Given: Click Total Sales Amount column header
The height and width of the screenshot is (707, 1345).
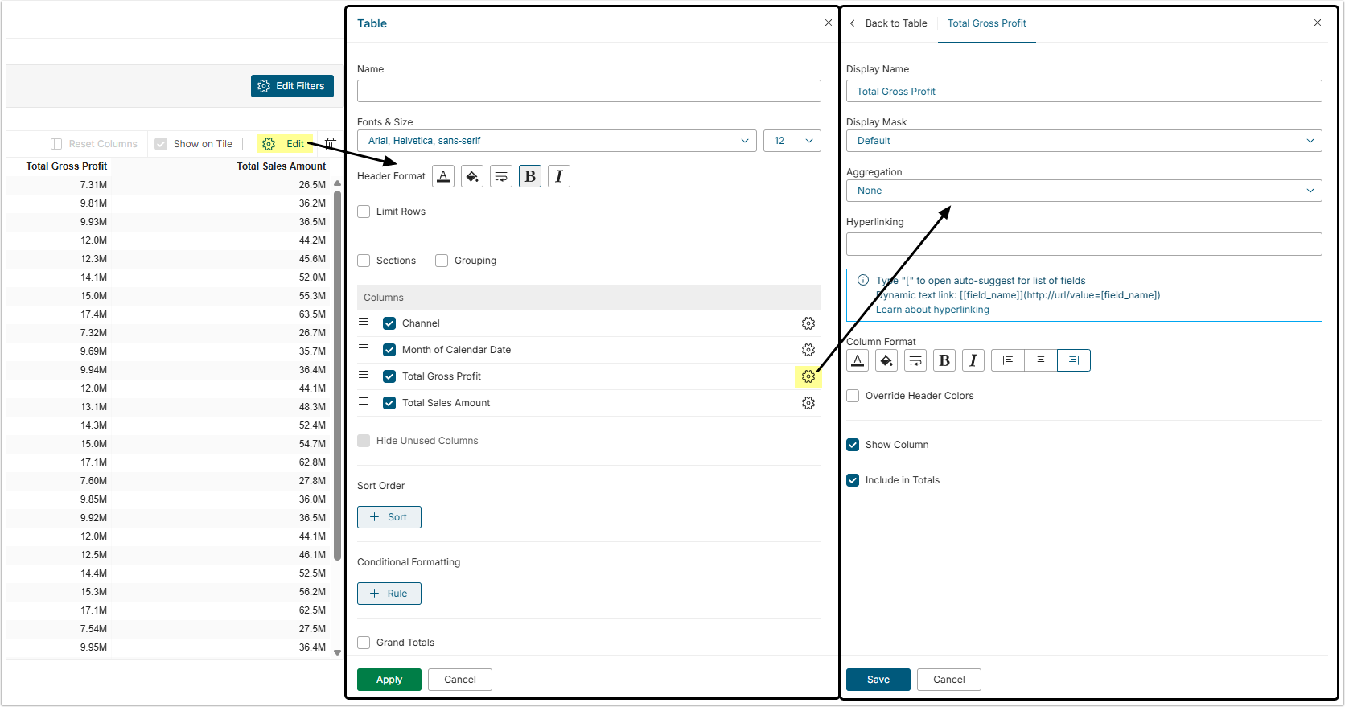Looking at the screenshot, I should point(282,166).
